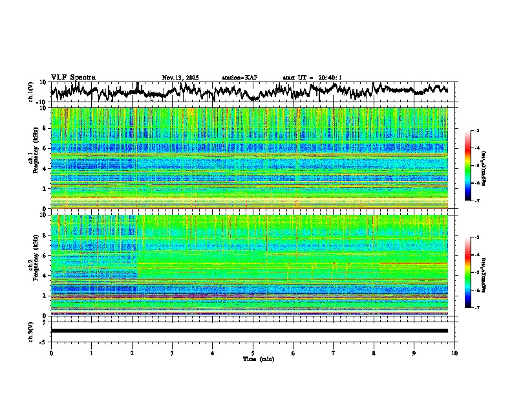Click the "station=KAP" header label
The image size is (512, 396).
[x=240, y=78]
